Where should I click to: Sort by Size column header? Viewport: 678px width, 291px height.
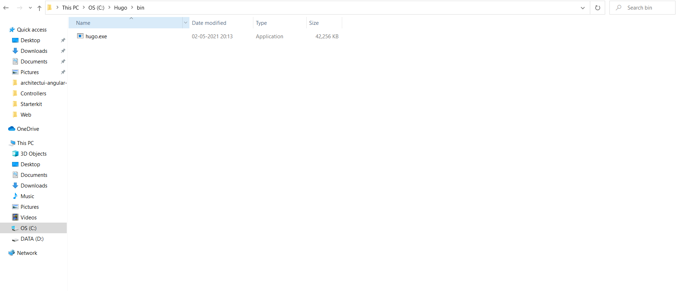pos(324,23)
